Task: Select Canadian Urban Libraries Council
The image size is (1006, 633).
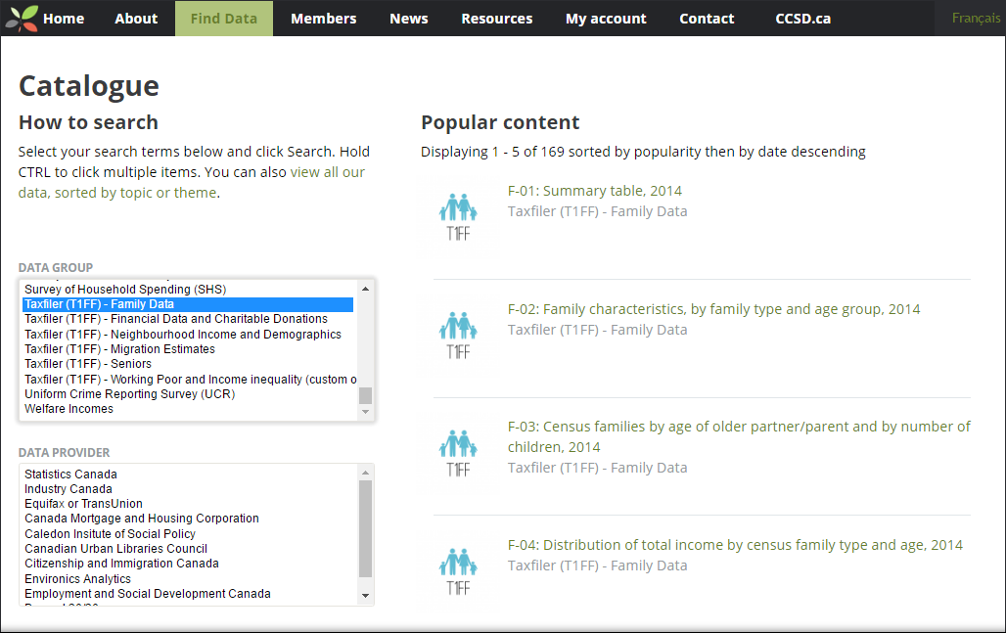Action: 188,548
